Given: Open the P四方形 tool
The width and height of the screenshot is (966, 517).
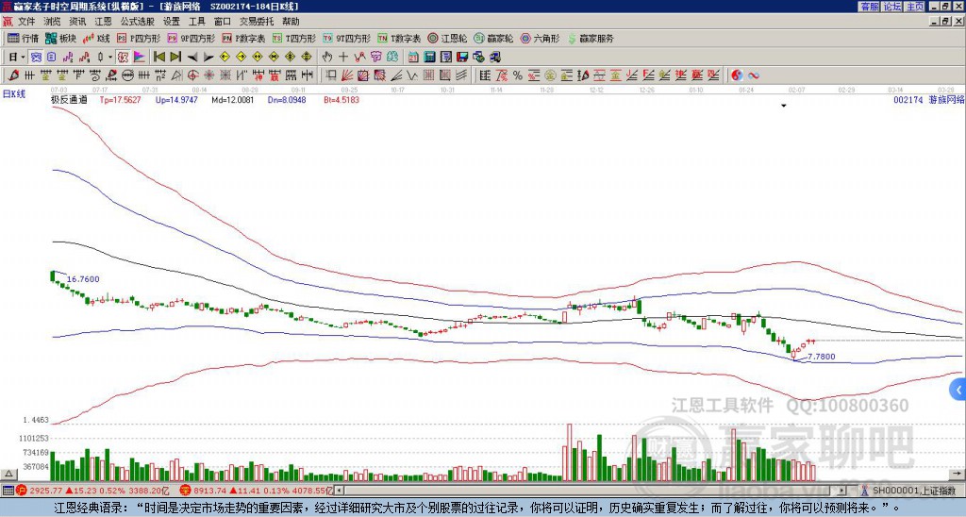Looking at the screenshot, I should (139, 38).
